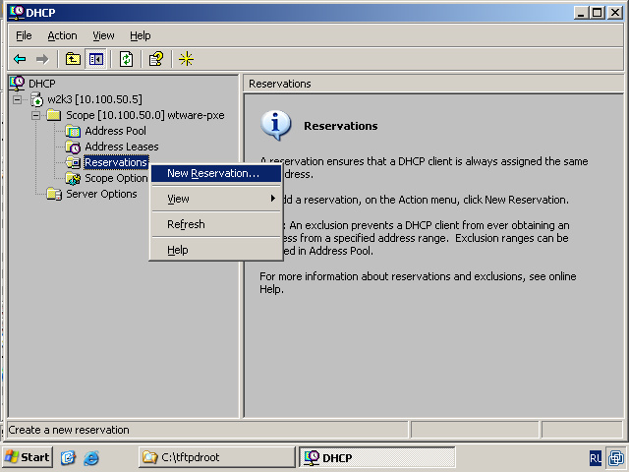Click the DHCP root tree node
629x472 pixels.
41,84
